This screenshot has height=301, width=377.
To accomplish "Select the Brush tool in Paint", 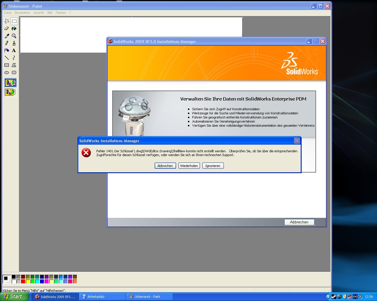I will (14, 43).
